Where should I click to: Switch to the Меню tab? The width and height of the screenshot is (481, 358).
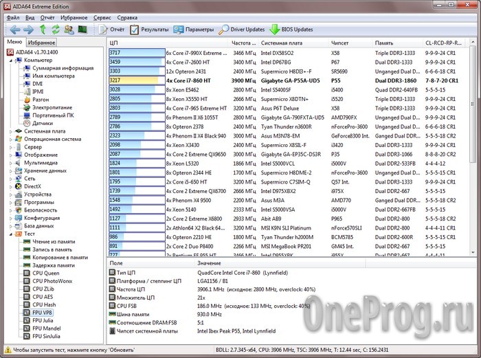click(x=14, y=42)
